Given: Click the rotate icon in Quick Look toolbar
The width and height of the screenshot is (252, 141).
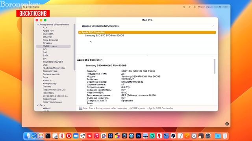Looking at the screenshot, I should click(x=189, y=7).
